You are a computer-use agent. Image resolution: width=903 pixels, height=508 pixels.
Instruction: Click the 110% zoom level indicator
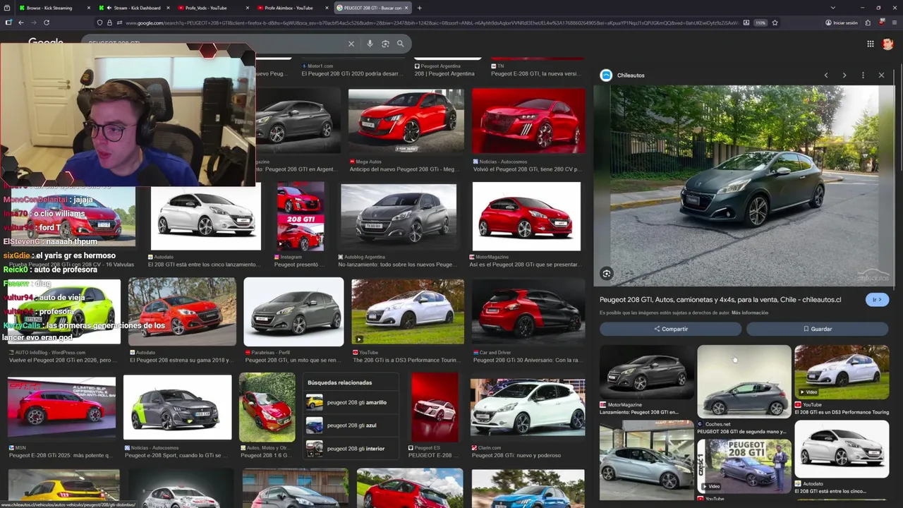point(760,23)
